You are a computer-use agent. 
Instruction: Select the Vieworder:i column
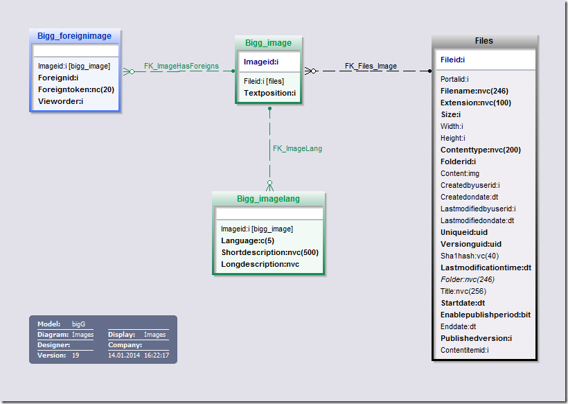[x=60, y=101]
